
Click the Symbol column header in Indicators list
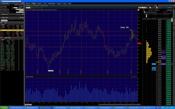coord(3,39)
